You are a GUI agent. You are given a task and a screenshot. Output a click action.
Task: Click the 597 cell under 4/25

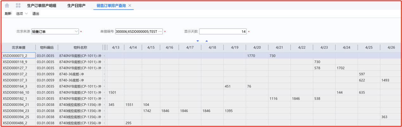point(369,74)
